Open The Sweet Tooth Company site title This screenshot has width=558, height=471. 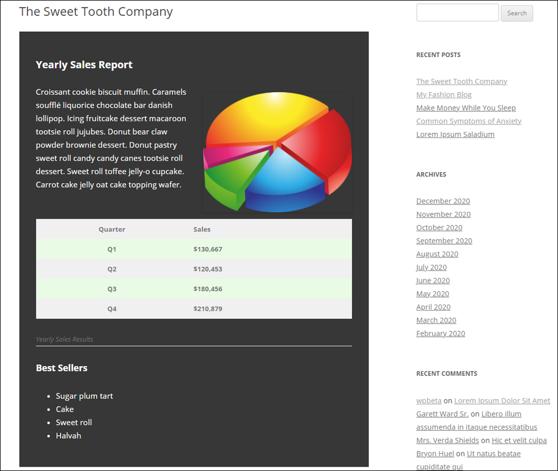tap(96, 12)
